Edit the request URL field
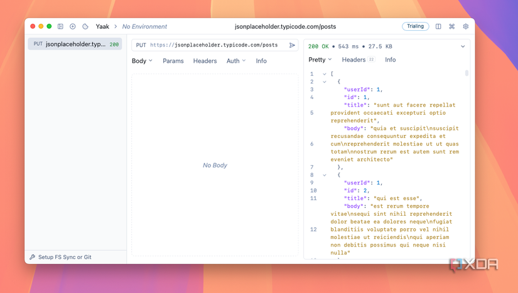The width and height of the screenshot is (518, 293). coord(213,45)
